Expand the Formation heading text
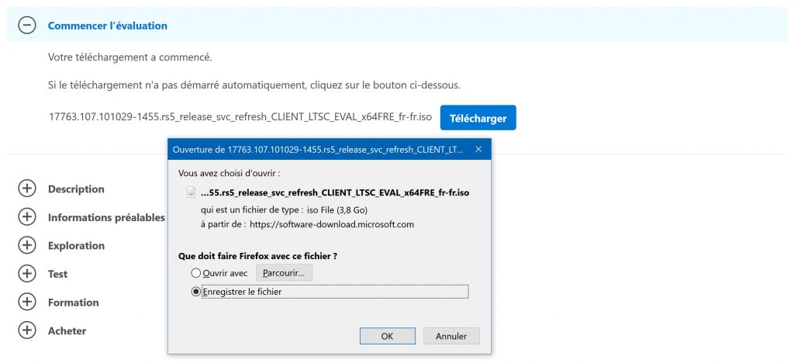Screen dimensions: 794x363 [74, 302]
